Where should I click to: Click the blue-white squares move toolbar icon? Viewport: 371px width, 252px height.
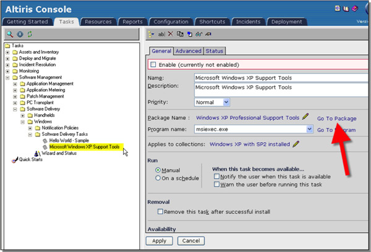click(190, 34)
